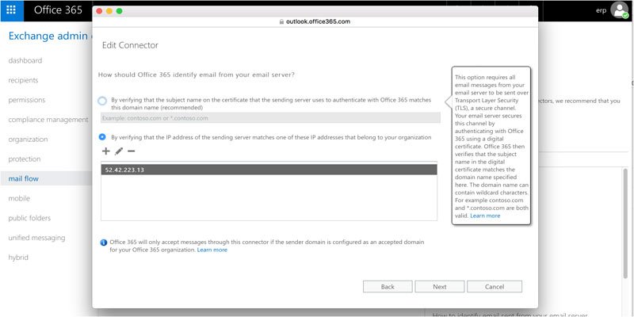
Task: Minimize the popup window with yellow button
Action: click(x=109, y=11)
